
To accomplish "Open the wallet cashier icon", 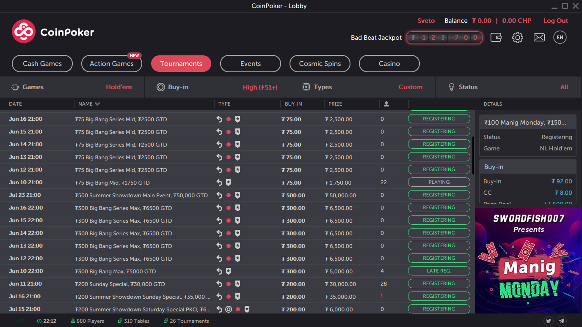I will pyautogui.click(x=496, y=38).
